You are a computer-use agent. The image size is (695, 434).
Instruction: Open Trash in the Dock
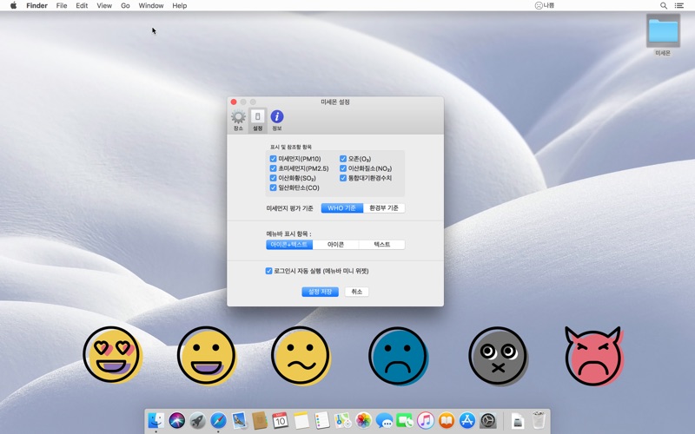(539, 420)
